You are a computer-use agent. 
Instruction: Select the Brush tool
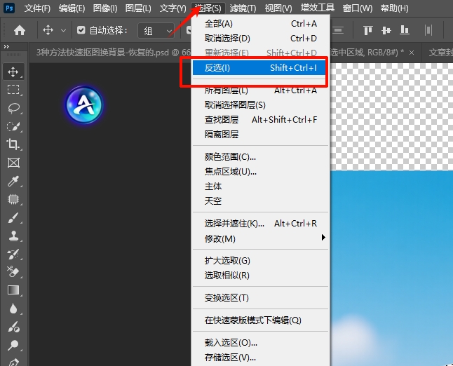coord(13,218)
